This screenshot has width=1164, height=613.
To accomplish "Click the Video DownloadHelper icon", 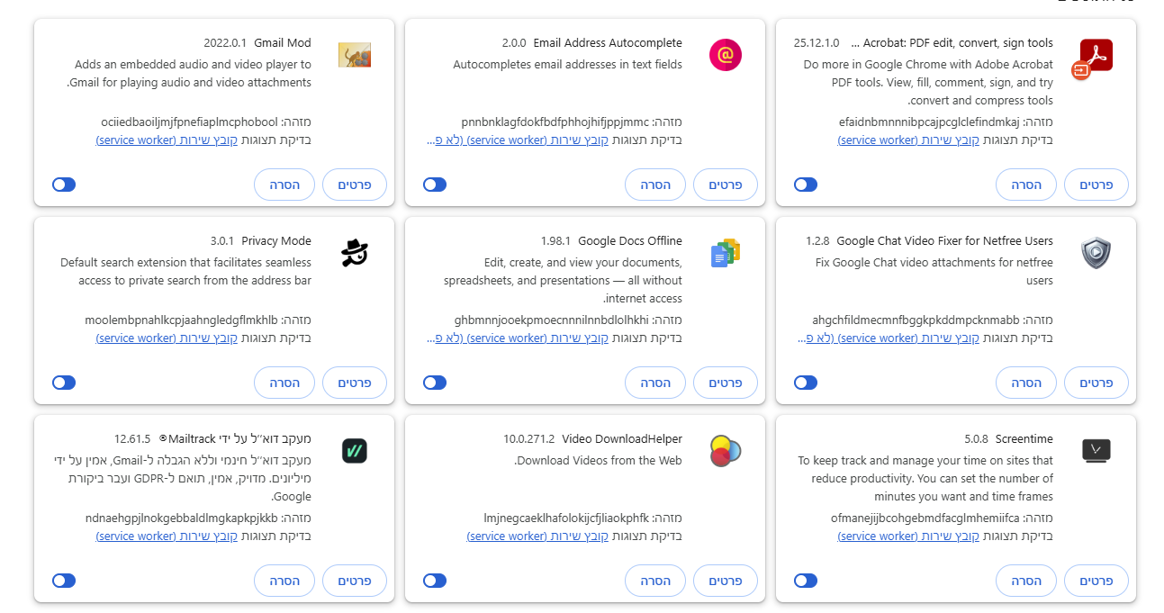I will pyautogui.click(x=725, y=450).
